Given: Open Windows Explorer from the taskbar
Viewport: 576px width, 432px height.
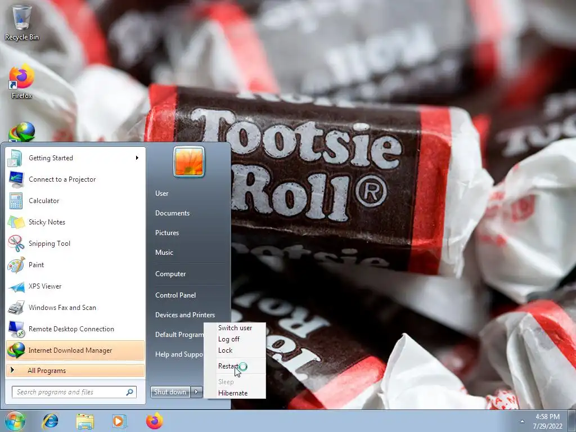Looking at the screenshot, I should [85, 421].
